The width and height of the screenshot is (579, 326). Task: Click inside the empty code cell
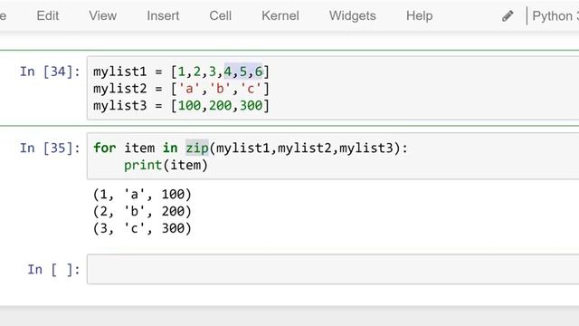pos(333,270)
